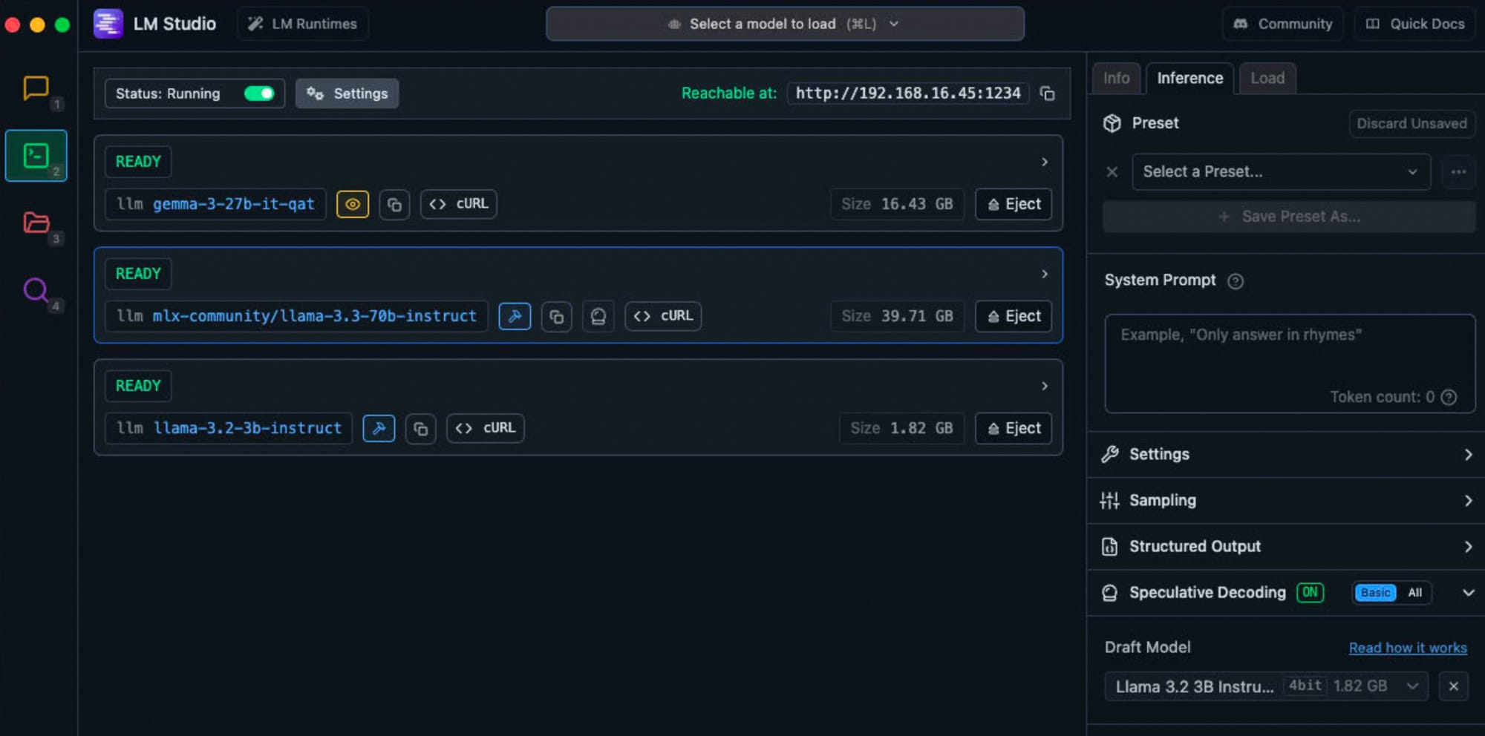Viewport: 1485px width, 736px height.
Task: Copy gemma-3-27b-it-qat model identifier
Action: point(395,204)
